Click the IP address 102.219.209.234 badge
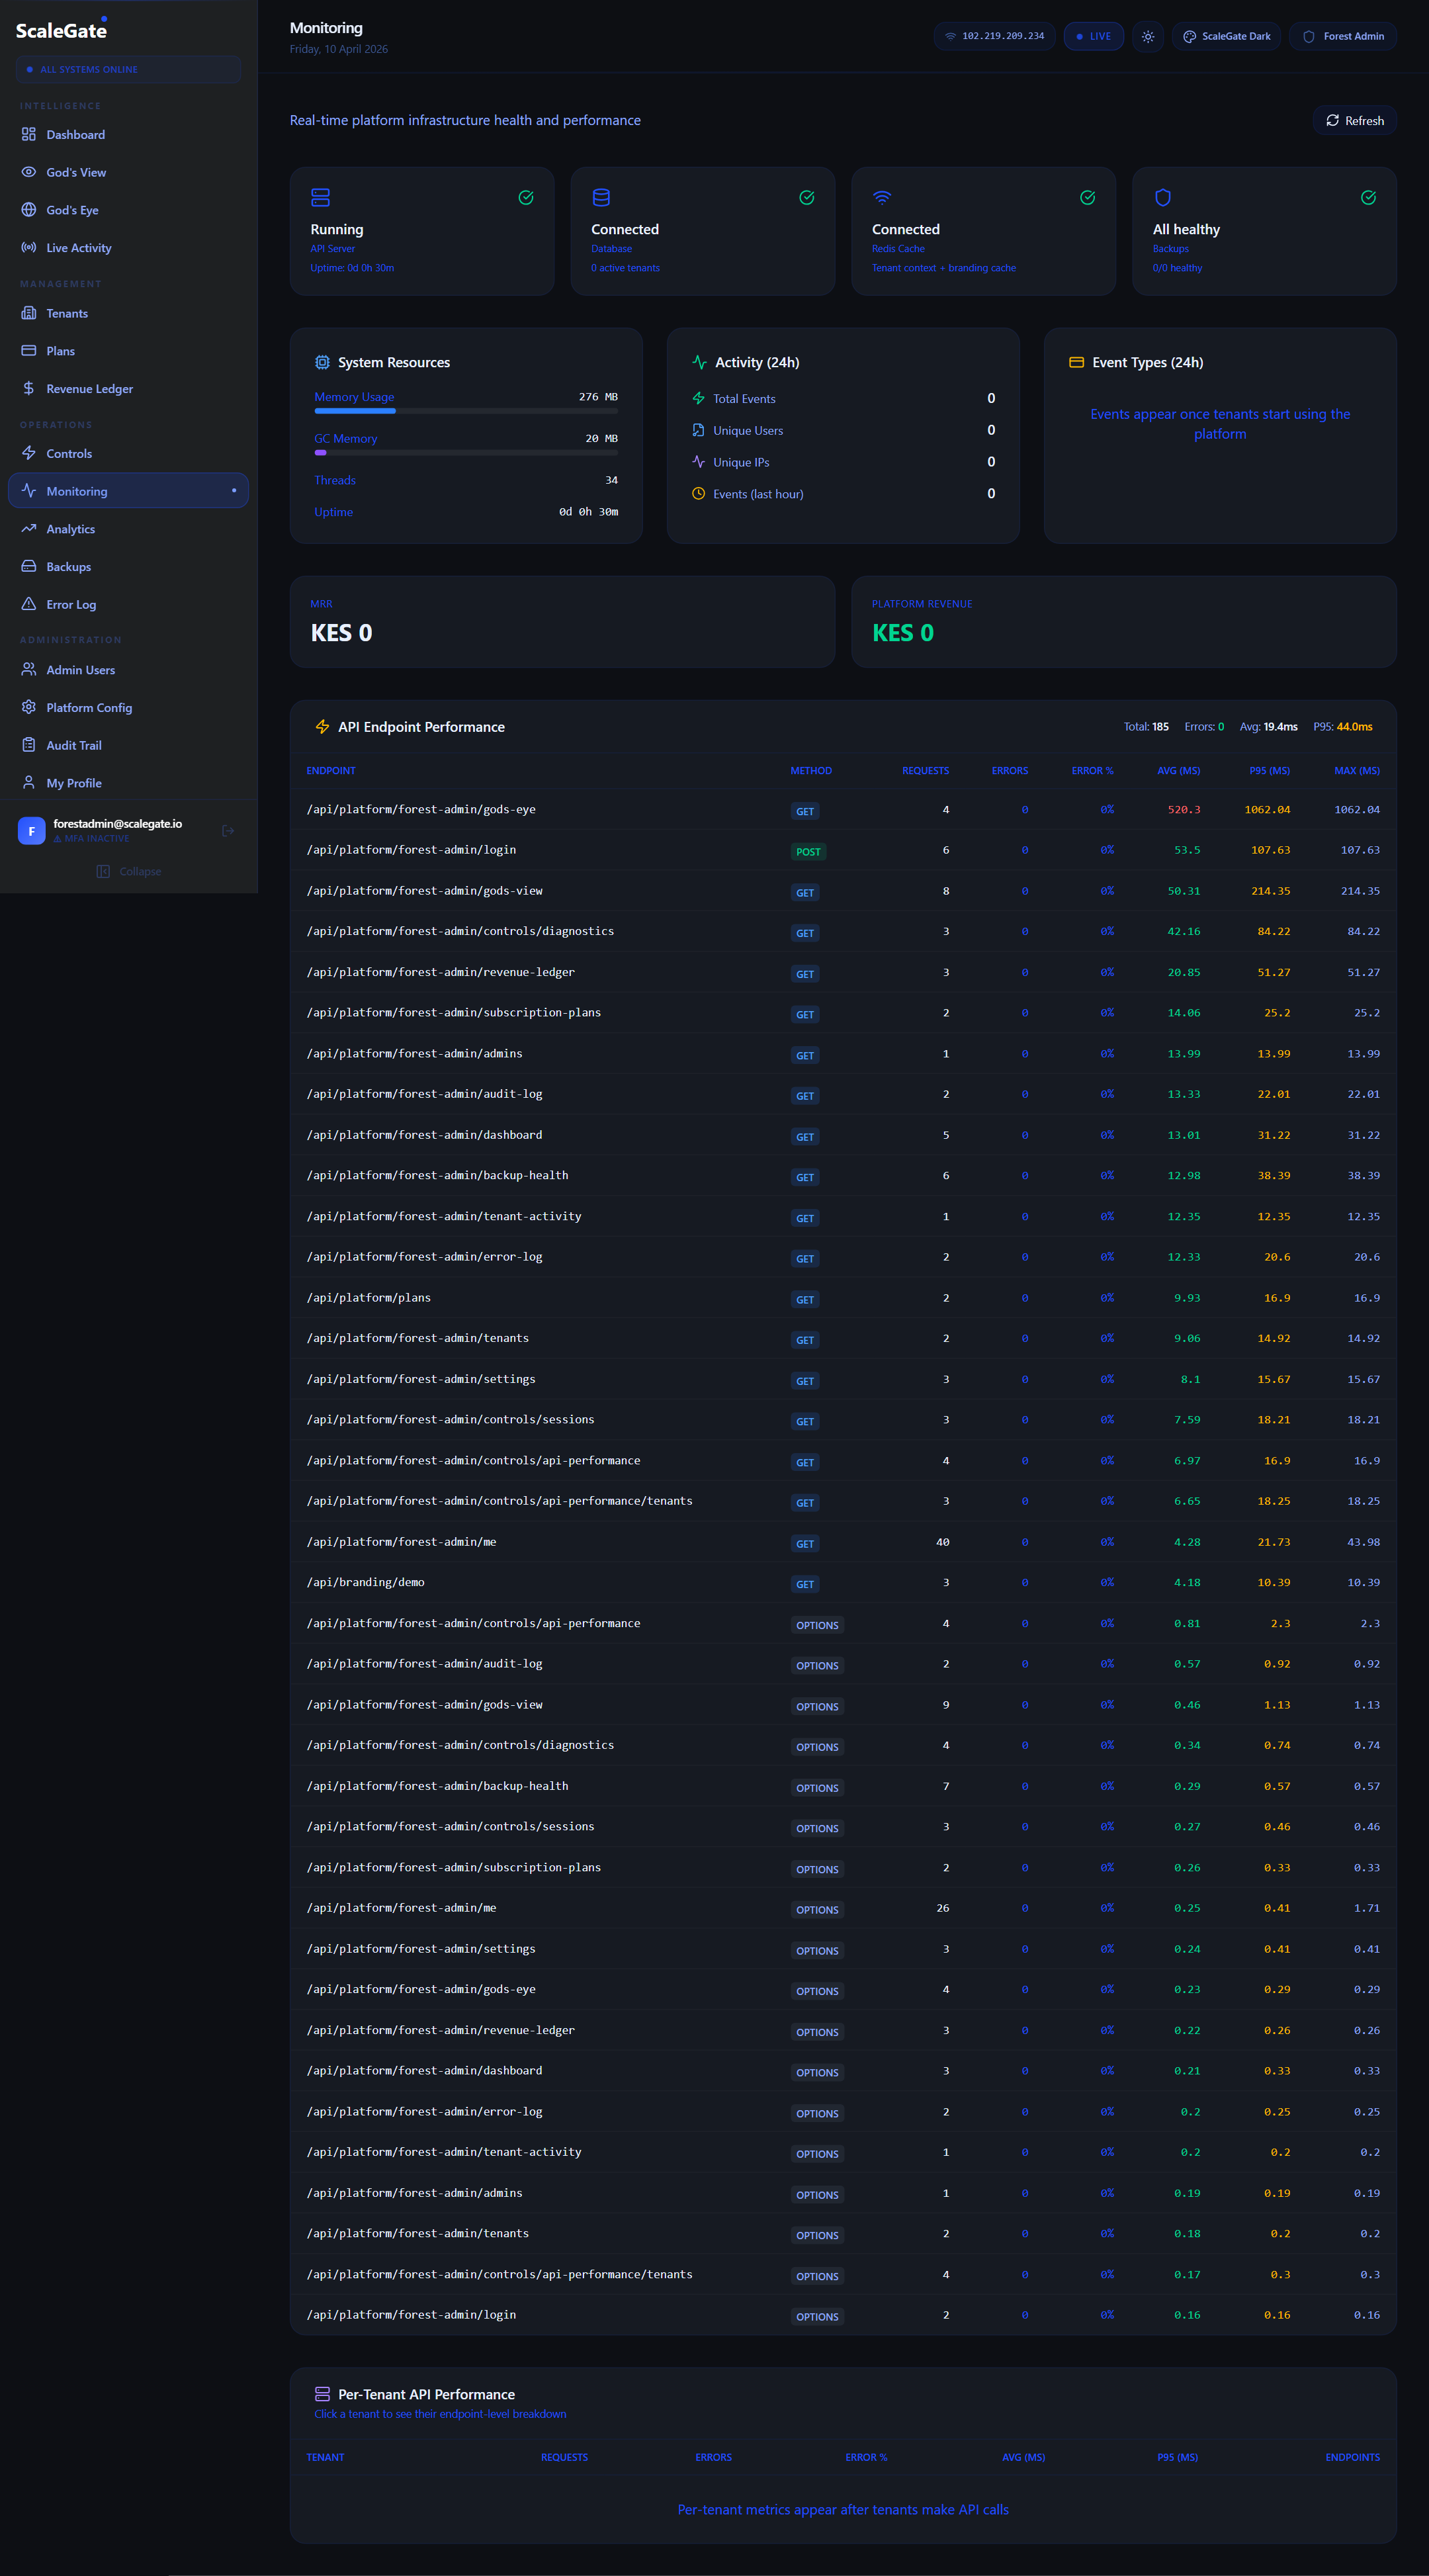Viewport: 1429px width, 2576px height. [x=994, y=36]
